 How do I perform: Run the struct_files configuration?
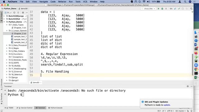tap(158, 9)
